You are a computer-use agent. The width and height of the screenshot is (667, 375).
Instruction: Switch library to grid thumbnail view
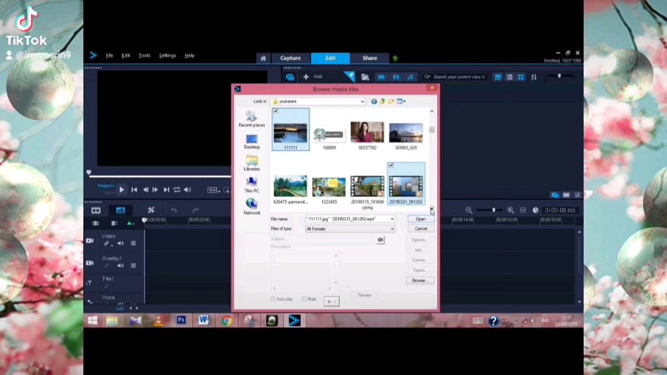pyautogui.click(x=520, y=77)
